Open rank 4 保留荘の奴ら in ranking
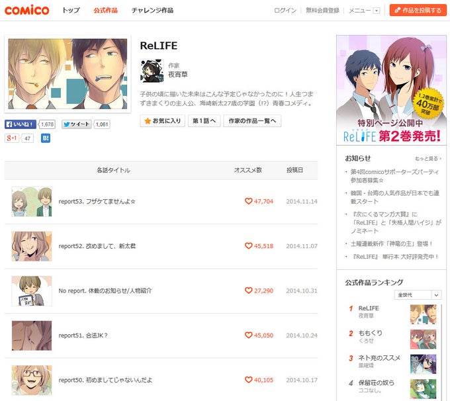 377,383
